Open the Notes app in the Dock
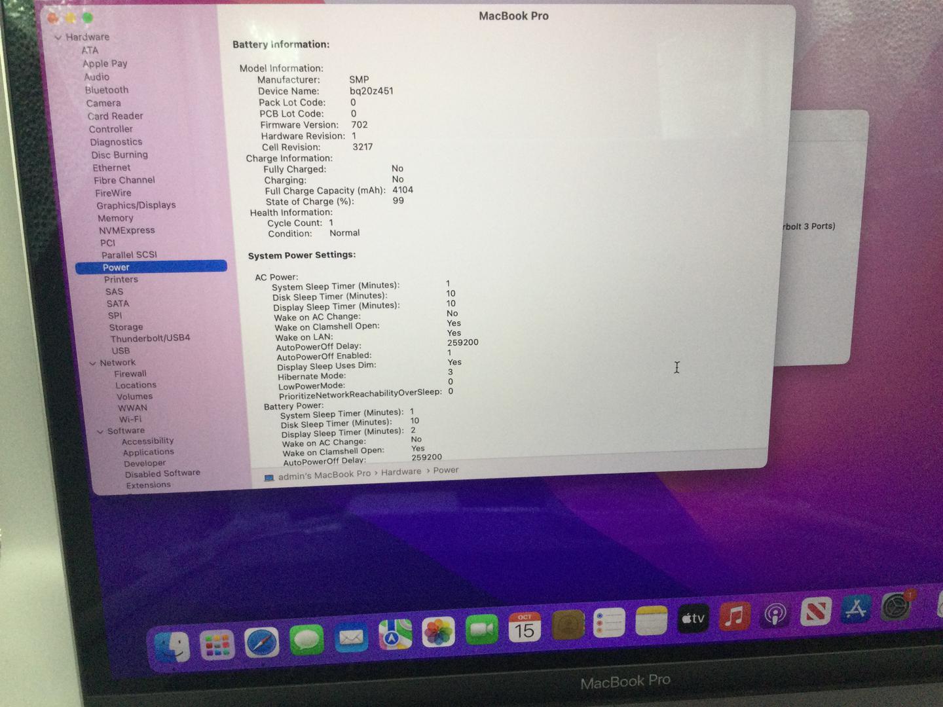Viewport: 943px width, 707px height. 651,621
